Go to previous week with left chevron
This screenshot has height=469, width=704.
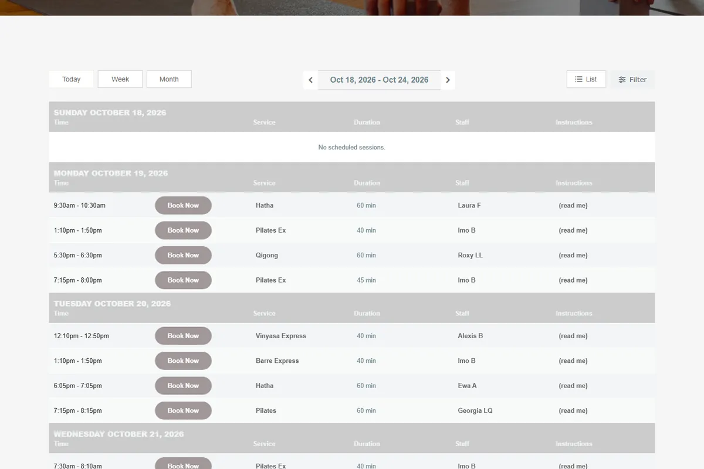tap(310, 80)
